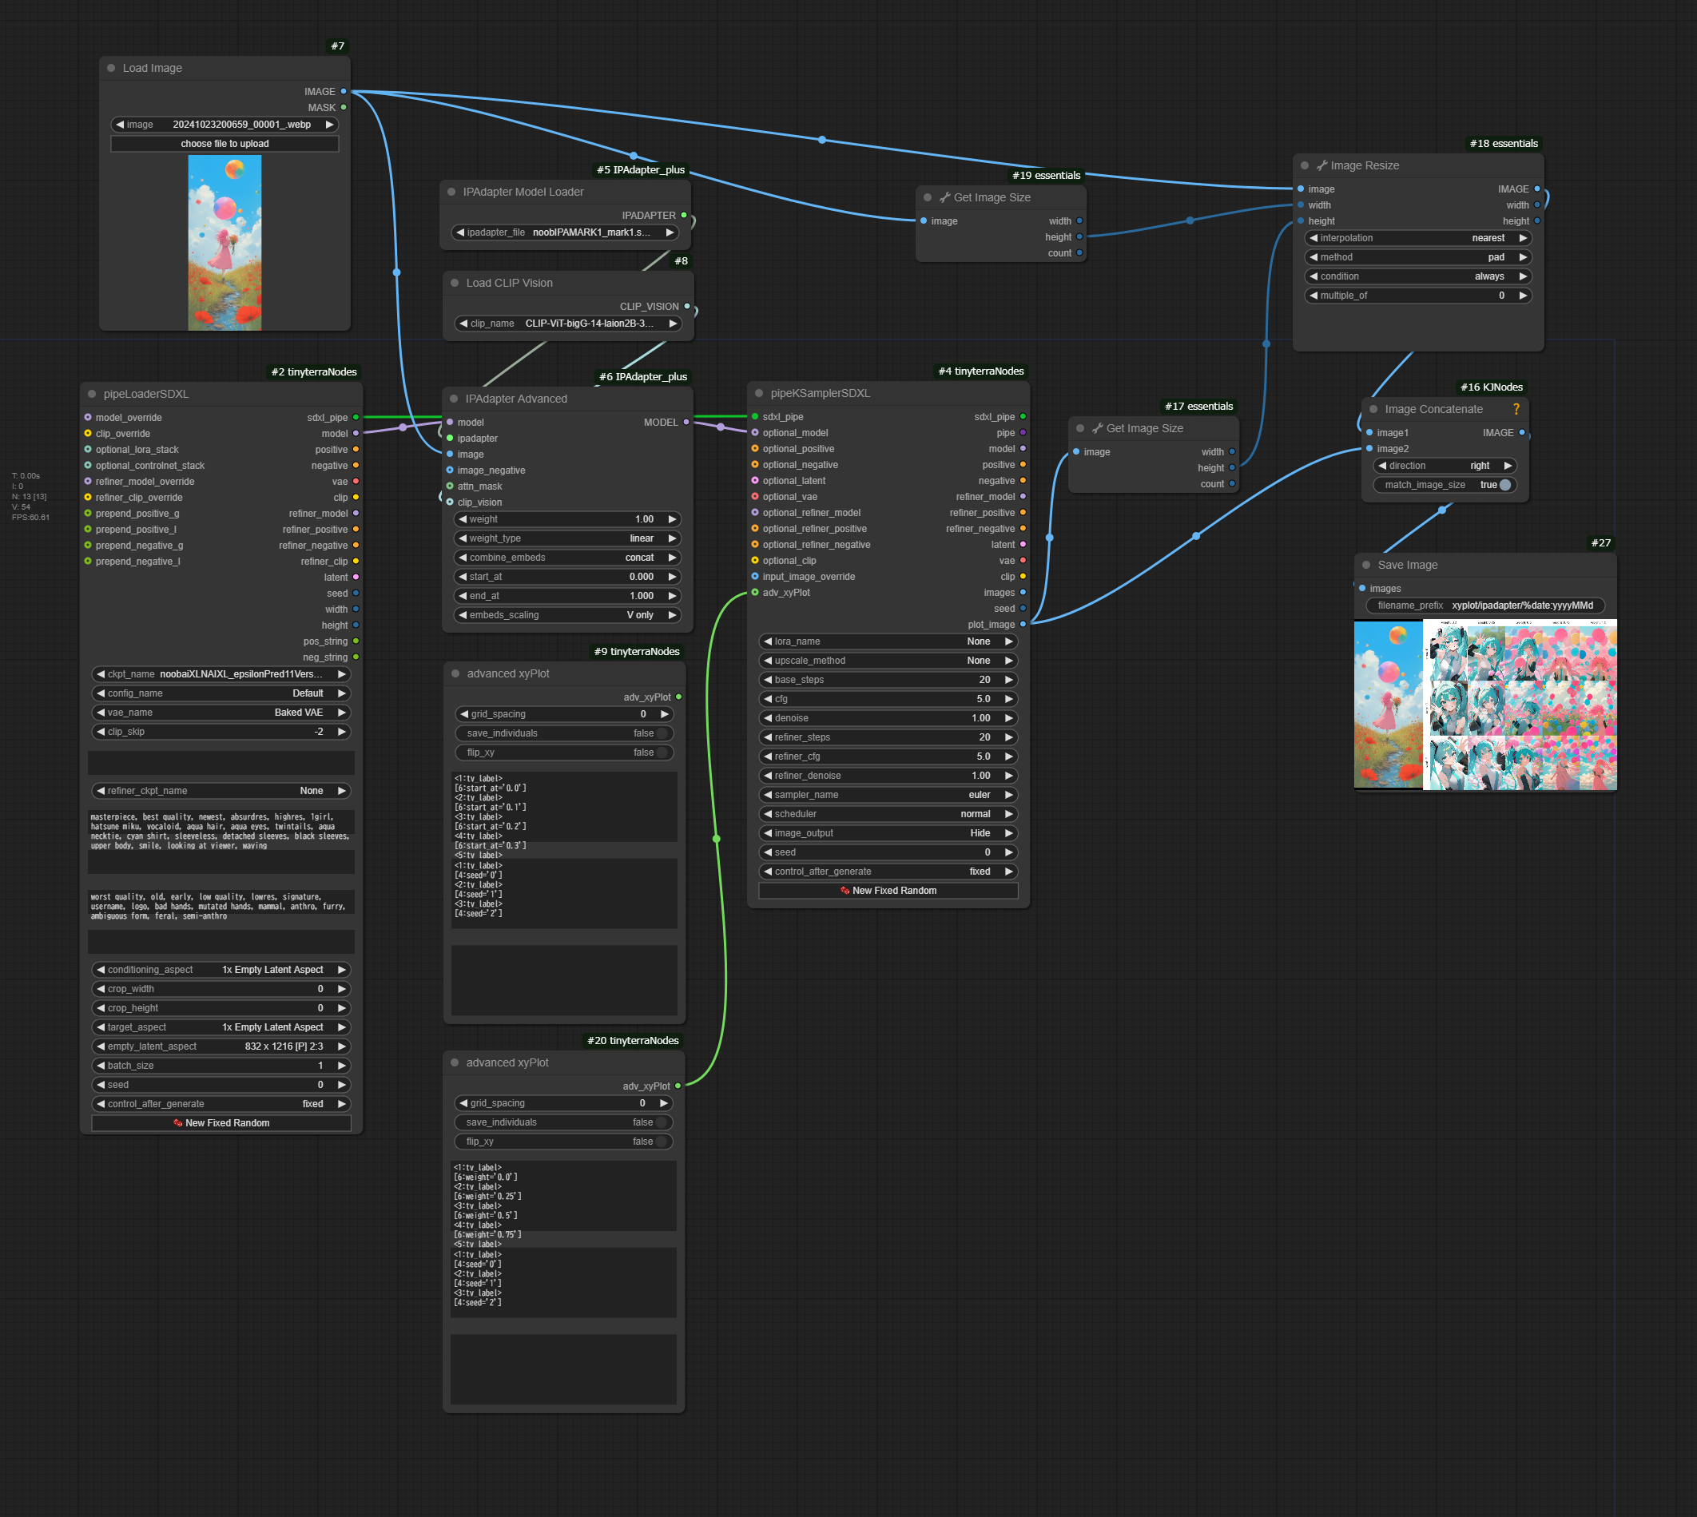Open the ckpt_name checkpoint dropdown

tap(221, 674)
